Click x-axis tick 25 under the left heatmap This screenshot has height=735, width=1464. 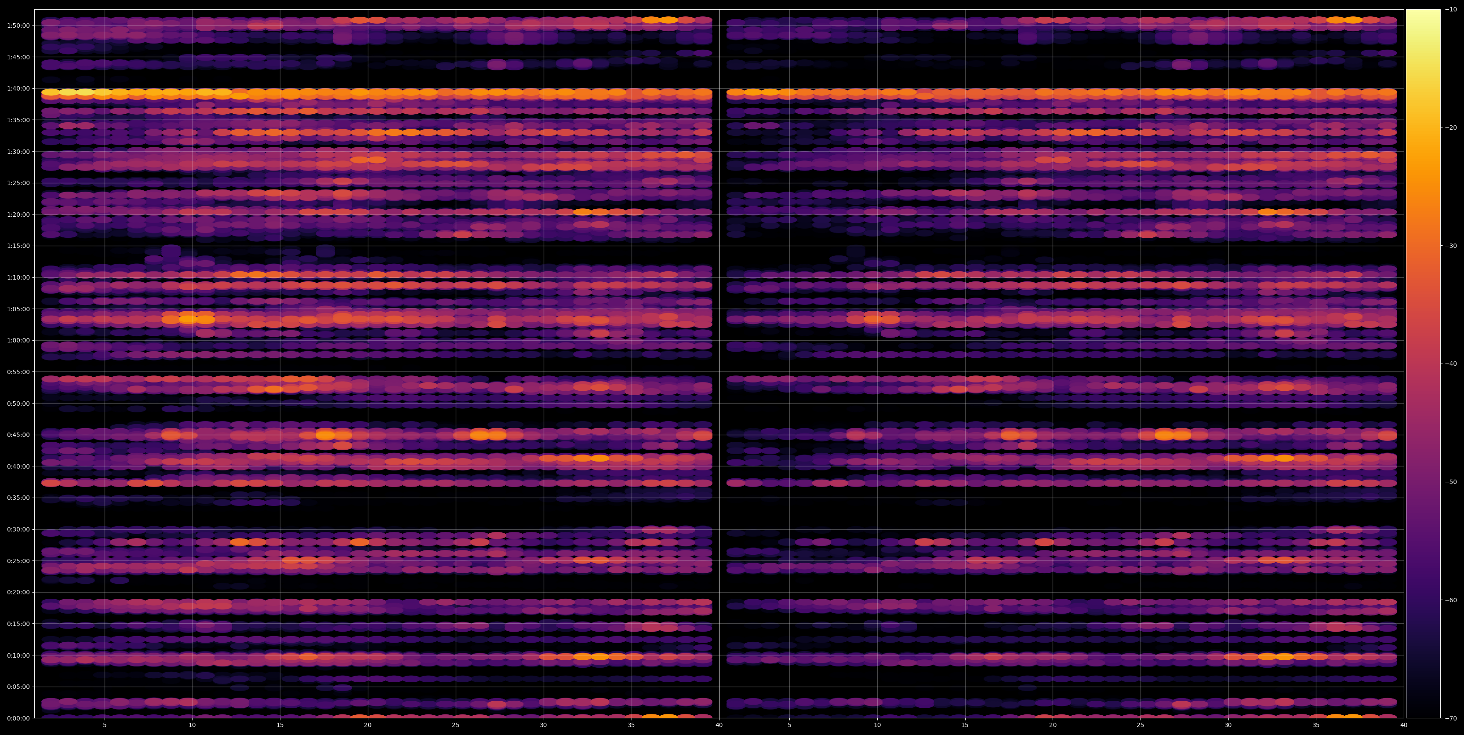tap(456, 725)
